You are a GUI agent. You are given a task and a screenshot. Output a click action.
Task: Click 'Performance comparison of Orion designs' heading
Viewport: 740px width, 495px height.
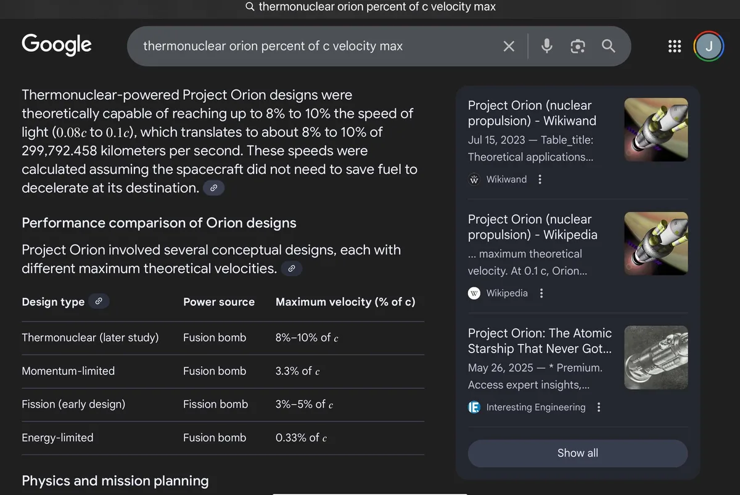click(x=159, y=223)
